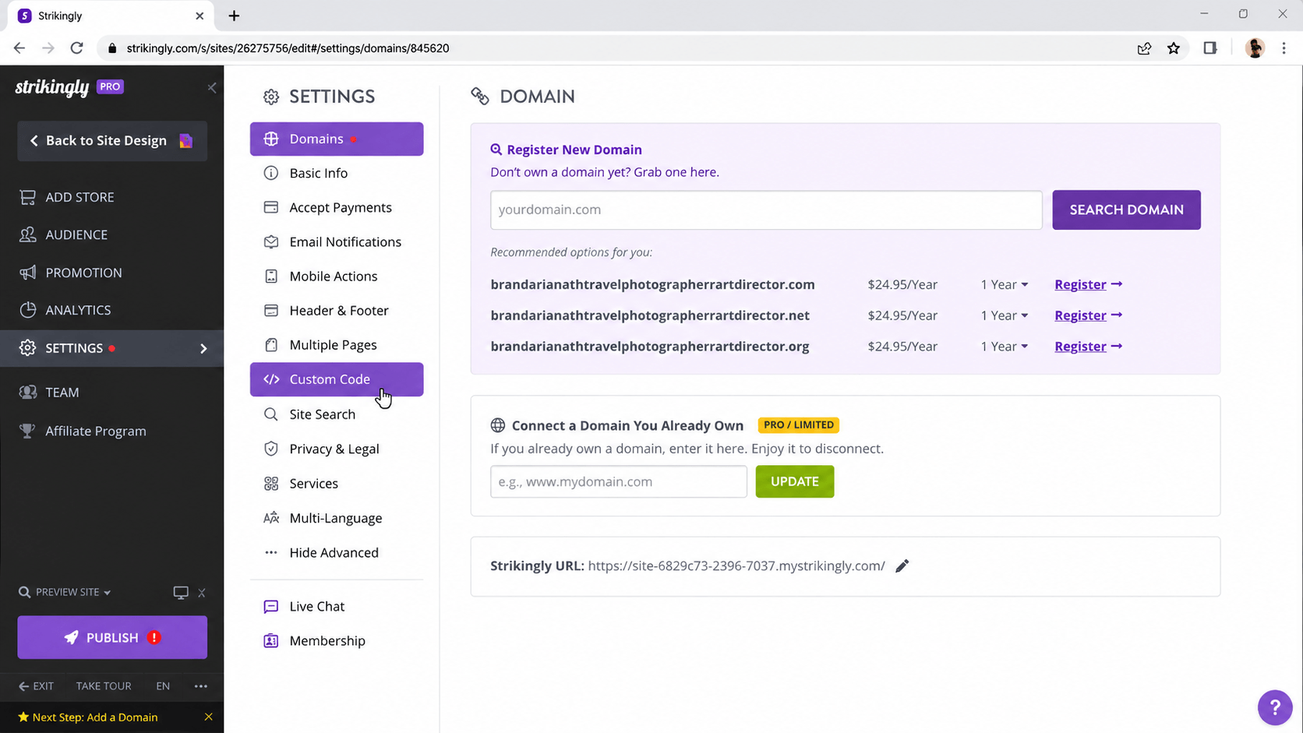Register the .org recommended domain

[1088, 347]
